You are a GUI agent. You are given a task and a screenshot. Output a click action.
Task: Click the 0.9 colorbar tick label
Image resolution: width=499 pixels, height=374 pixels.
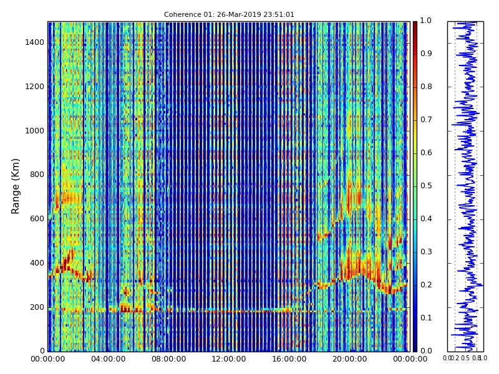pos(426,54)
